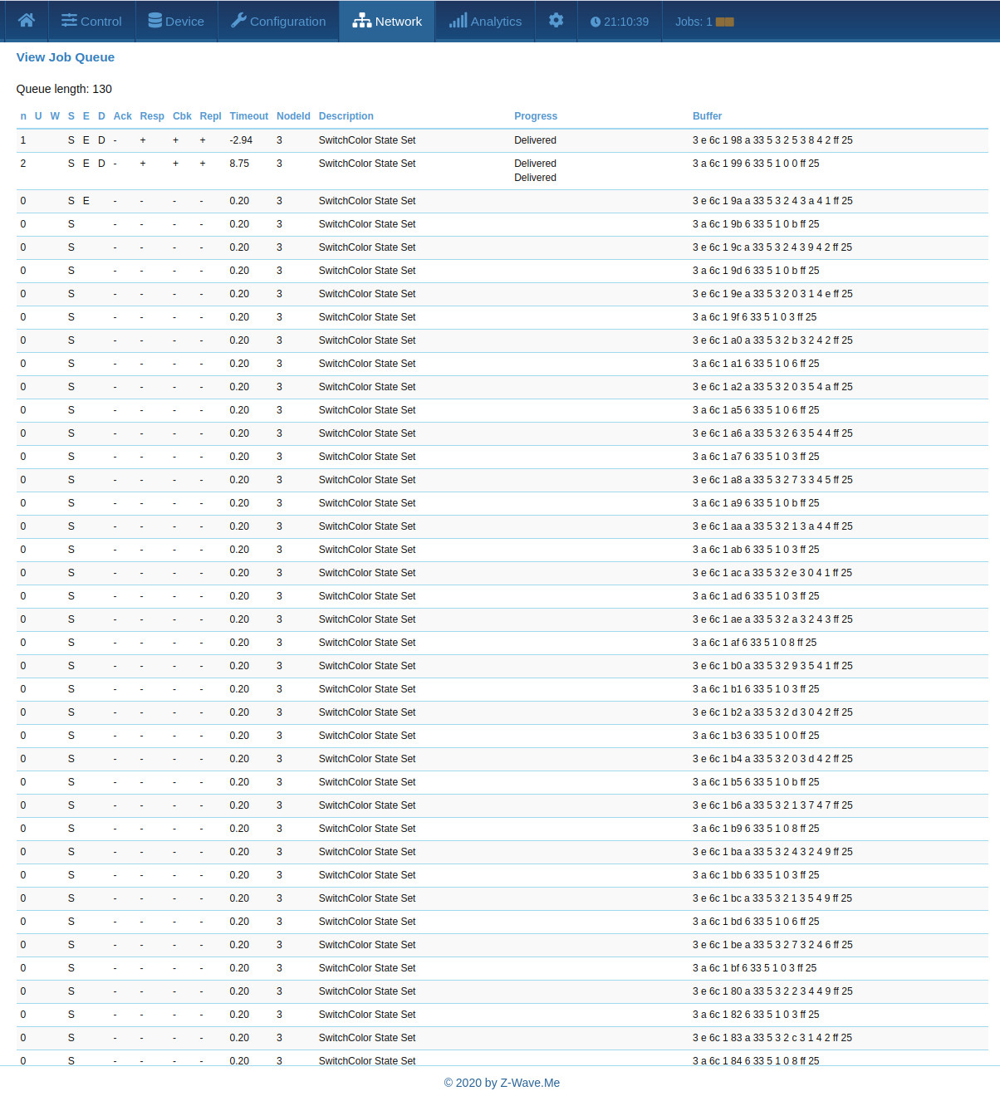Click the Buffer column header
Image resolution: width=1000 pixels, height=1096 pixels.
click(707, 116)
